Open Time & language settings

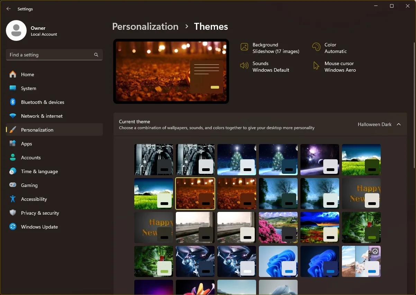pyautogui.click(x=54, y=171)
